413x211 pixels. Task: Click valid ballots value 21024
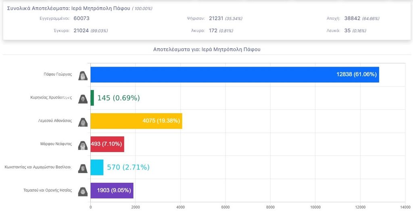point(81,31)
